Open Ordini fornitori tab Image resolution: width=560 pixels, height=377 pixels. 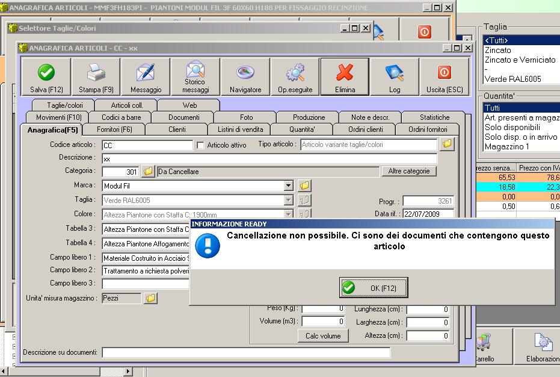pos(428,129)
